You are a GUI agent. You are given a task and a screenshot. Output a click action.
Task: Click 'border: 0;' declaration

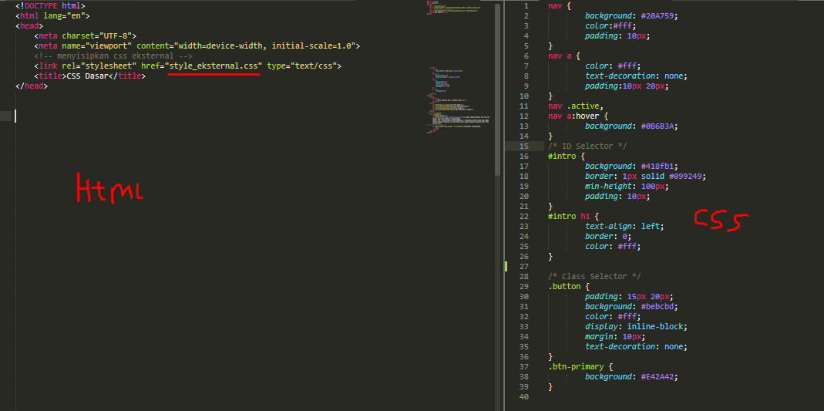[608, 235]
